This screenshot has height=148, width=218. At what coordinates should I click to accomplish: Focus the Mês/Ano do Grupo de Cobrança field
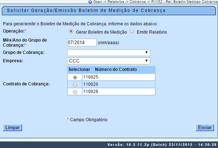[82, 42]
